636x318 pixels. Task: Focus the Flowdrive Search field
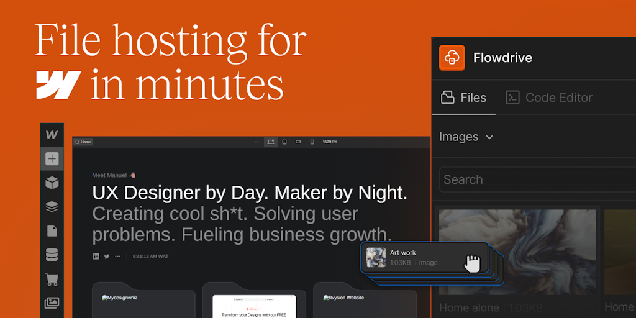(538, 179)
